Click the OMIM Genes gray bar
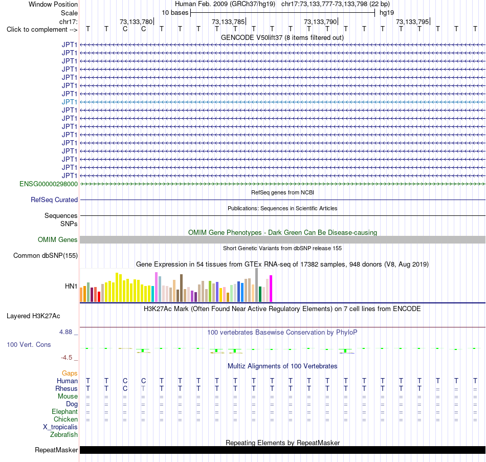Viewport: 486px width, 462px height. (282, 239)
